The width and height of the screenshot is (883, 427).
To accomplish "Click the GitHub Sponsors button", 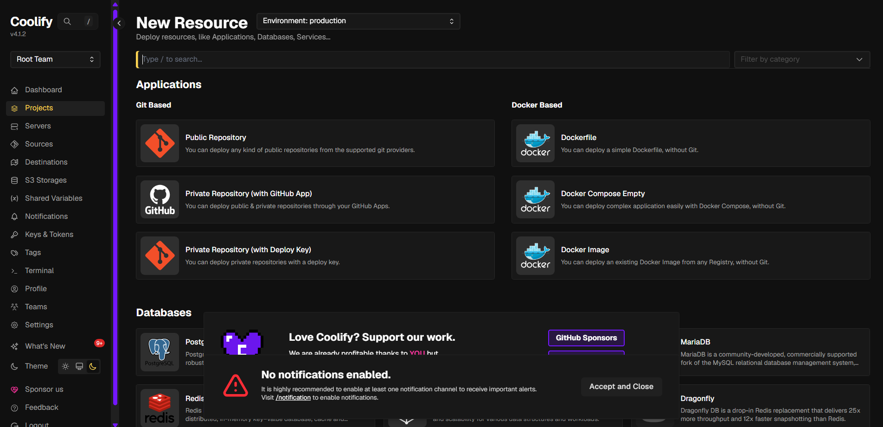I will point(586,338).
